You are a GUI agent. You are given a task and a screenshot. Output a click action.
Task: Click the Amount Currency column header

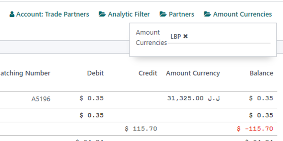[193, 73]
